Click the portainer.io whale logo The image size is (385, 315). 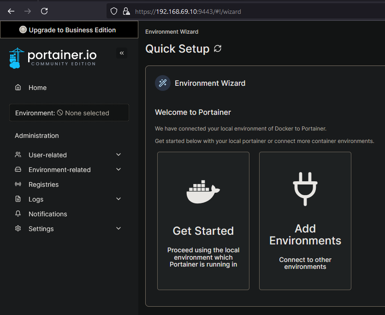[x=17, y=57]
